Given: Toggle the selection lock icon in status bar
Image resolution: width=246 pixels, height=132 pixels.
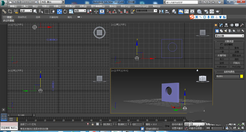Looking at the screenshot, I should pyautogui.click(x=93, y=124).
